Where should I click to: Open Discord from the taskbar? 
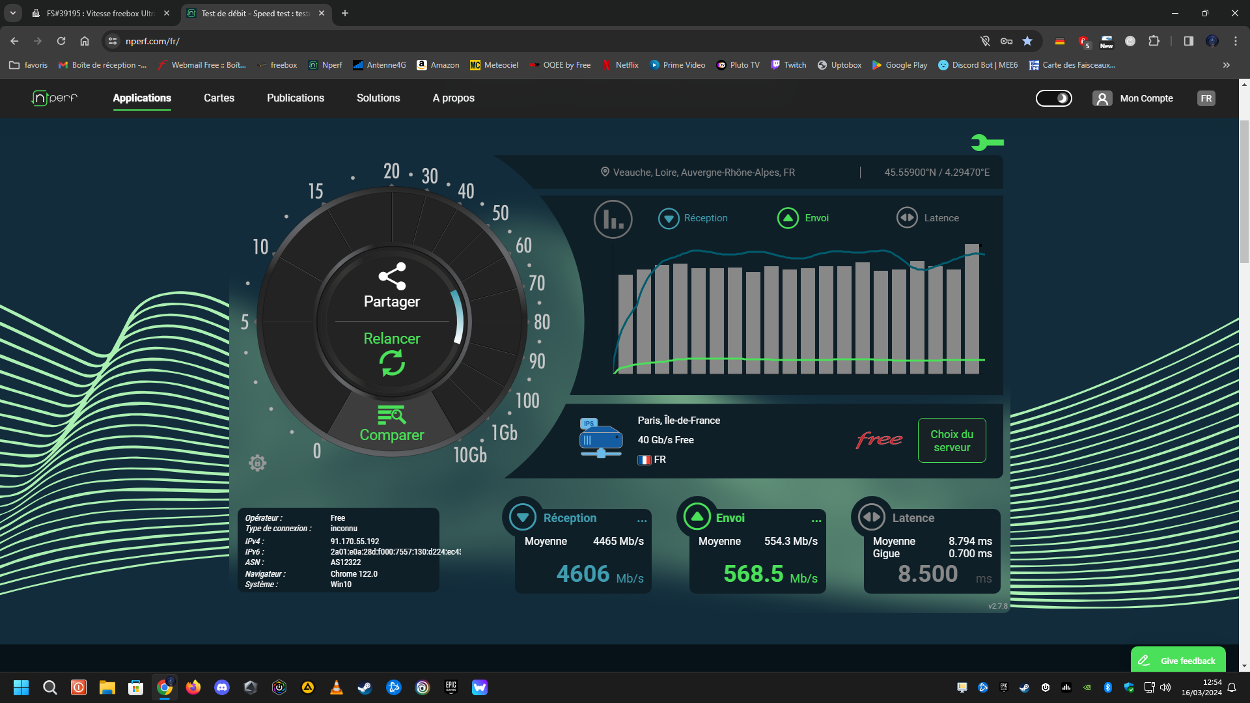222,687
